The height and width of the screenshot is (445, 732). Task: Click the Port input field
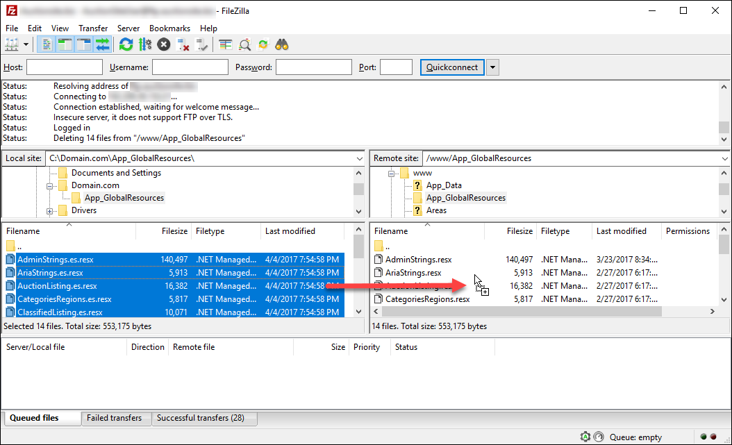[397, 67]
